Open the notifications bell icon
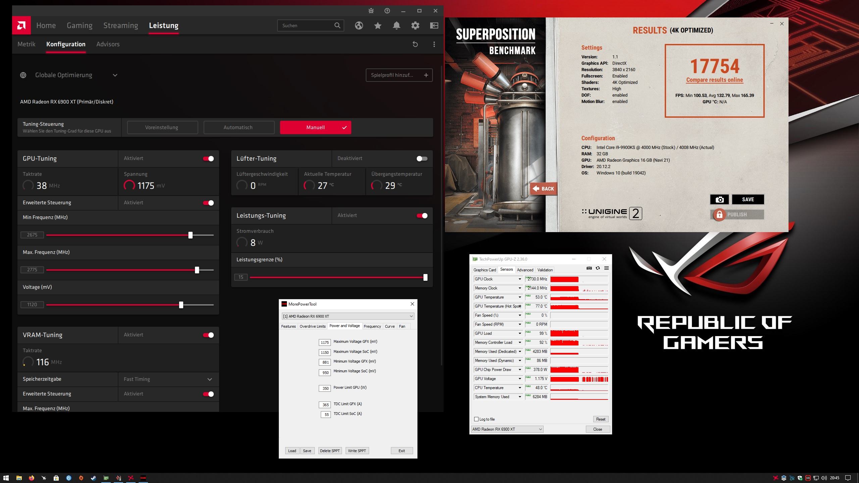 [397, 25]
